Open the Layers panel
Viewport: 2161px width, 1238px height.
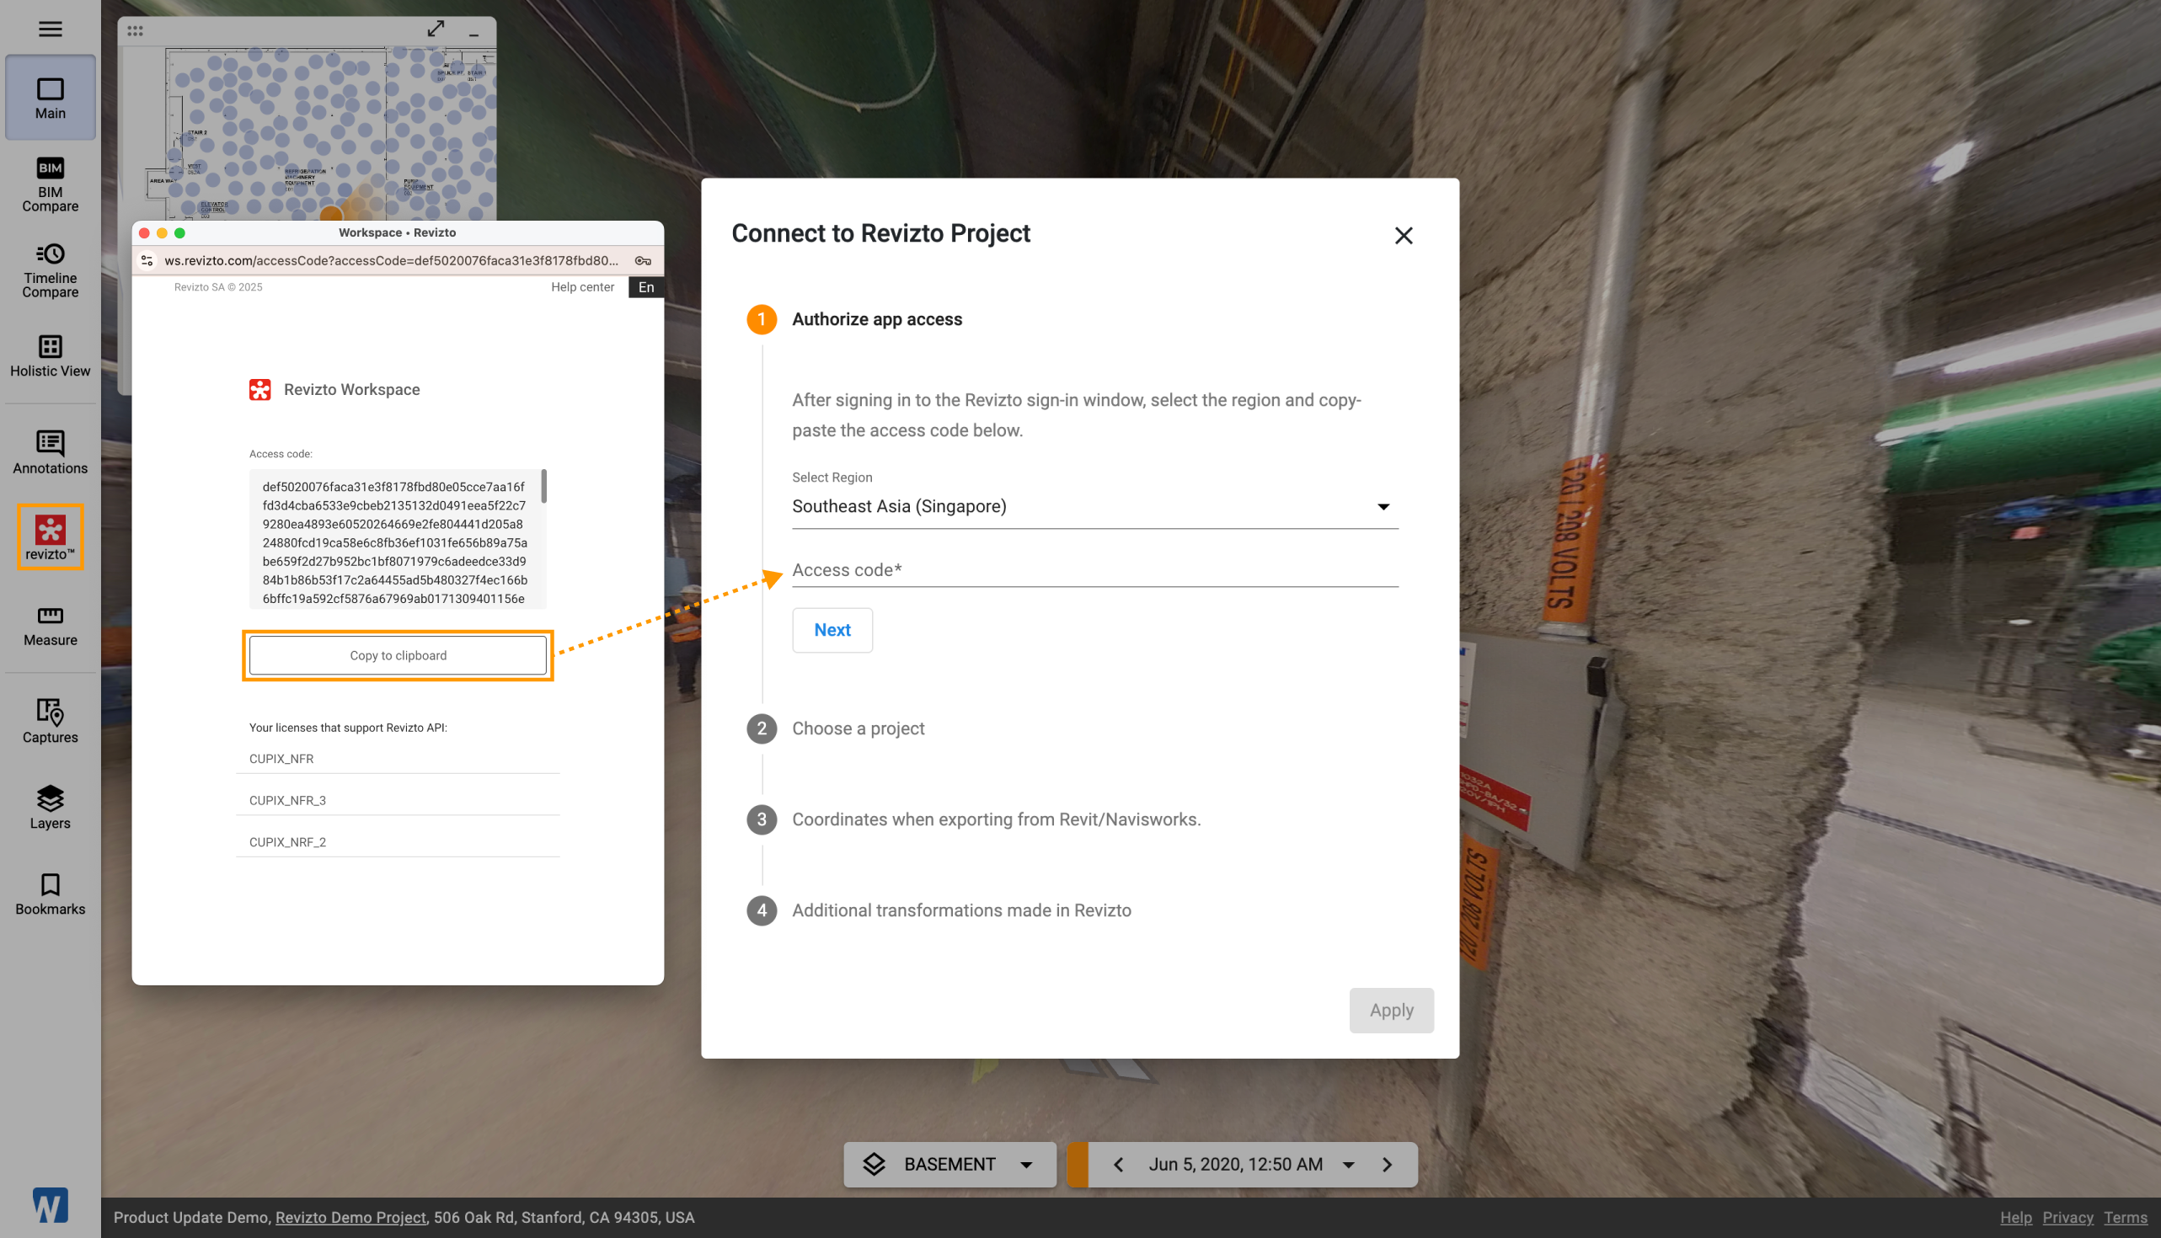click(51, 807)
